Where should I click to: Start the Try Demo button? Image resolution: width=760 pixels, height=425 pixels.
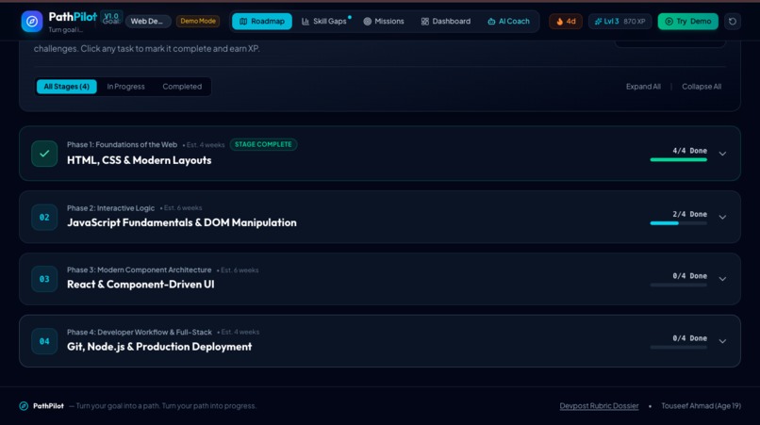687,22
